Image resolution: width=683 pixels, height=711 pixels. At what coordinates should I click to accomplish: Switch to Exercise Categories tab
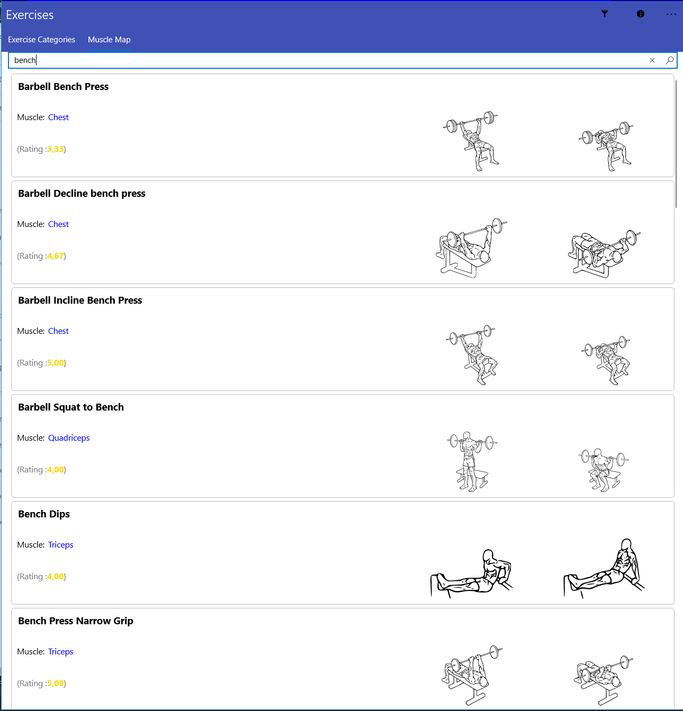coord(41,40)
